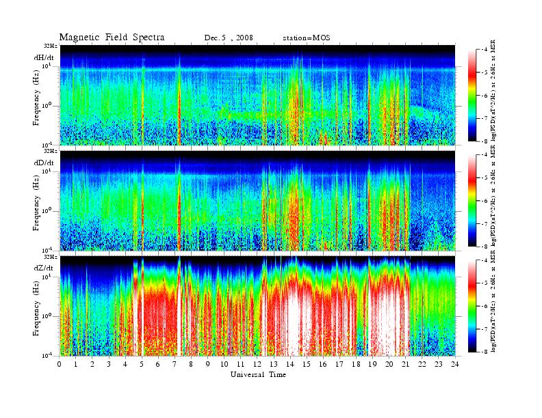The image size is (542, 418).
Task: Click hour tick '7' on time axis
Action: pyautogui.click(x=175, y=364)
